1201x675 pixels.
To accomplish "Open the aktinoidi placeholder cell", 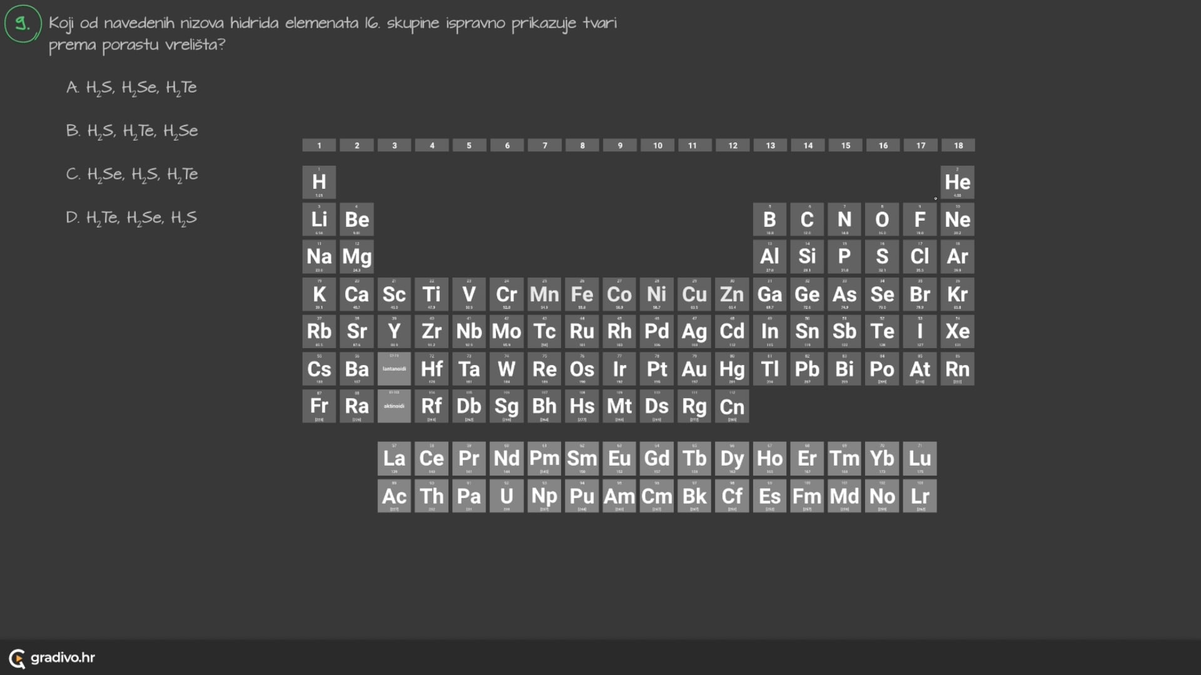I will pos(394,406).
